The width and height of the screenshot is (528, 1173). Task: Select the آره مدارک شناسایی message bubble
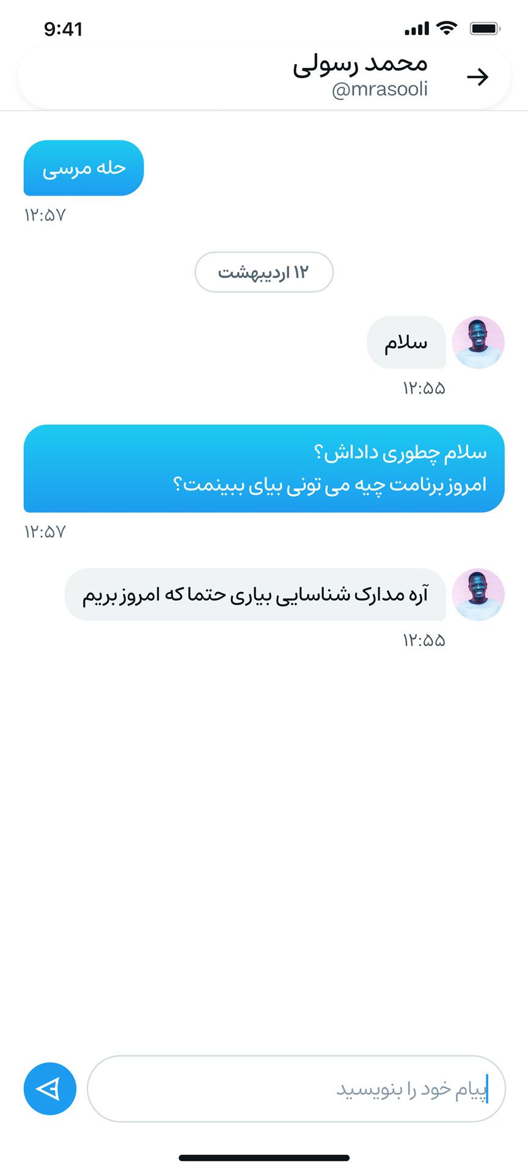point(255,595)
